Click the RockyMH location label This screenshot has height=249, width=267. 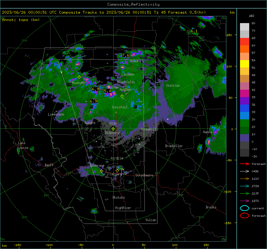pyautogui.click(x=78, y=83)
